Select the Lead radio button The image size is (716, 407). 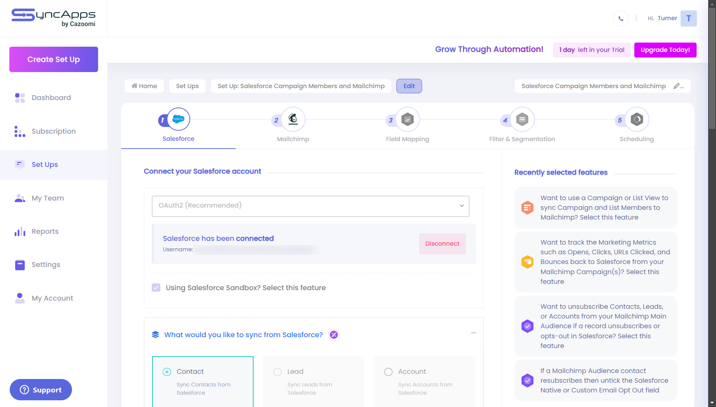(277, 372)
